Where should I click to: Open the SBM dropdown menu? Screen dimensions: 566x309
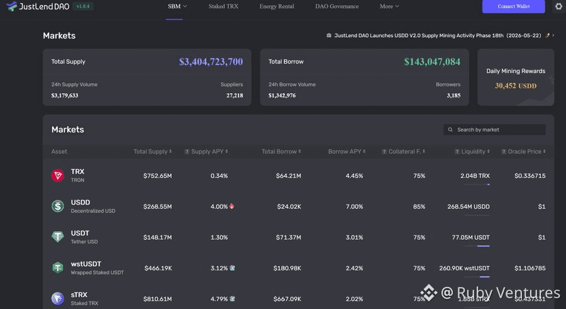coord(177,6)
